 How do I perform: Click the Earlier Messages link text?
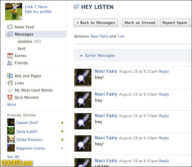point(100,55)
